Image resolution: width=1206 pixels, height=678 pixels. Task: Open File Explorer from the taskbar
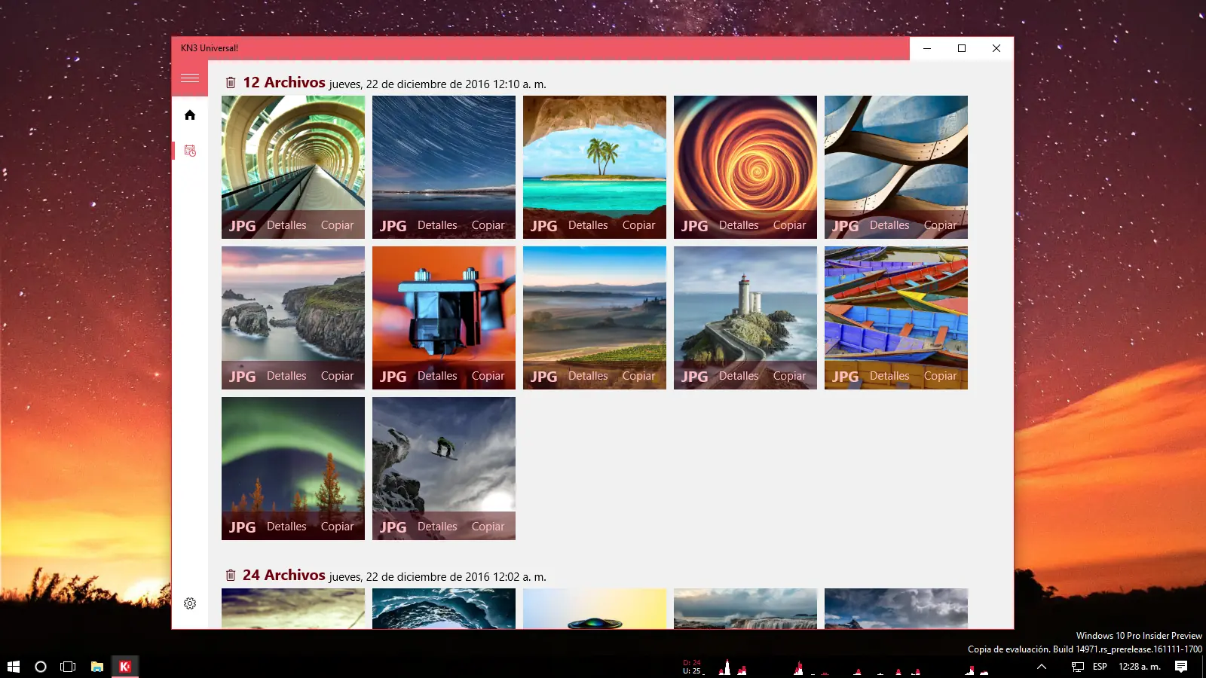click(x=97, y=667)
